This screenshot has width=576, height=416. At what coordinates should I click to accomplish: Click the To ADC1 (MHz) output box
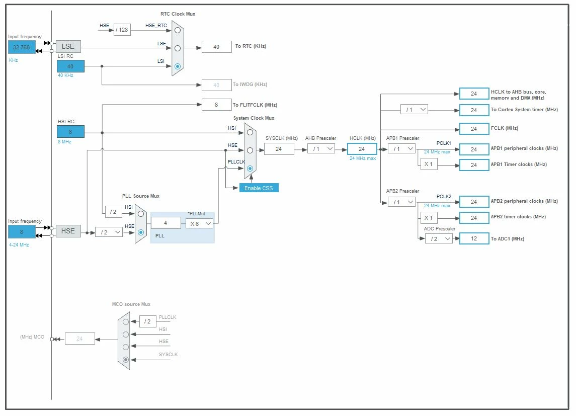coord(474,238)
